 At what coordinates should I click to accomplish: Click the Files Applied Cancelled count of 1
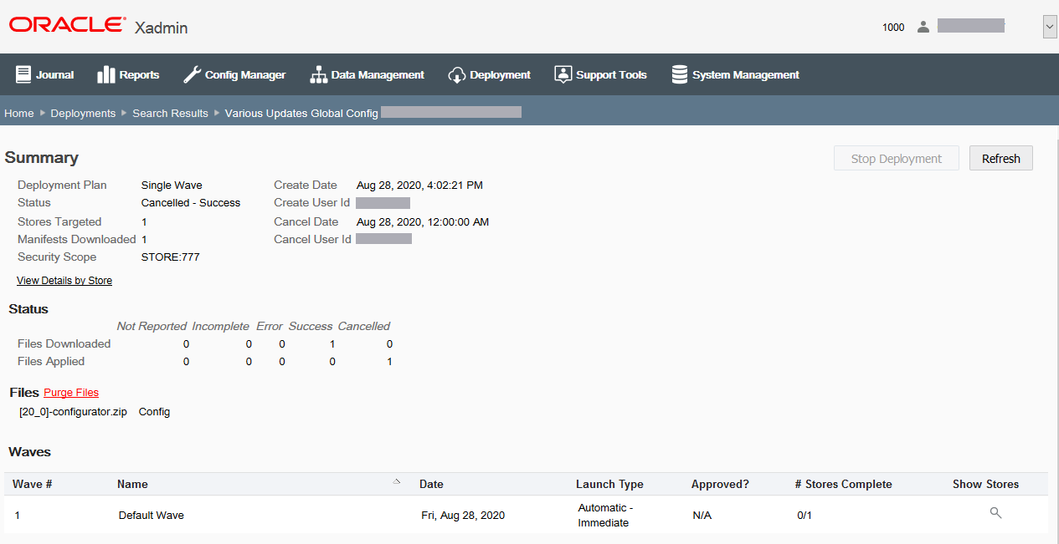pos(388,361)
